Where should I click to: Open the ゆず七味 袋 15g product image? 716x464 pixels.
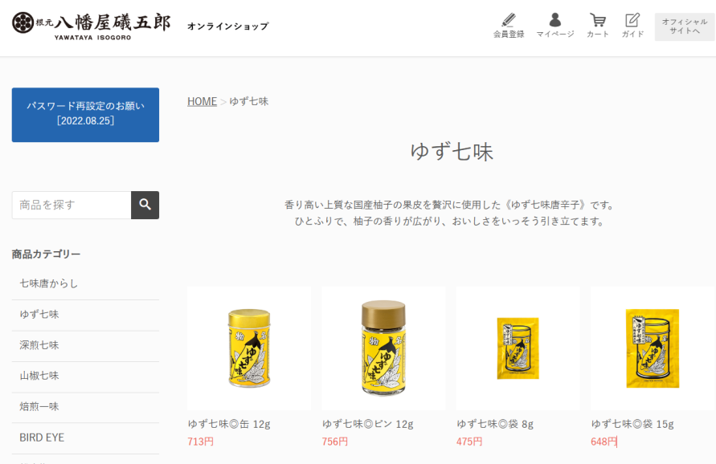pos(653,348)
